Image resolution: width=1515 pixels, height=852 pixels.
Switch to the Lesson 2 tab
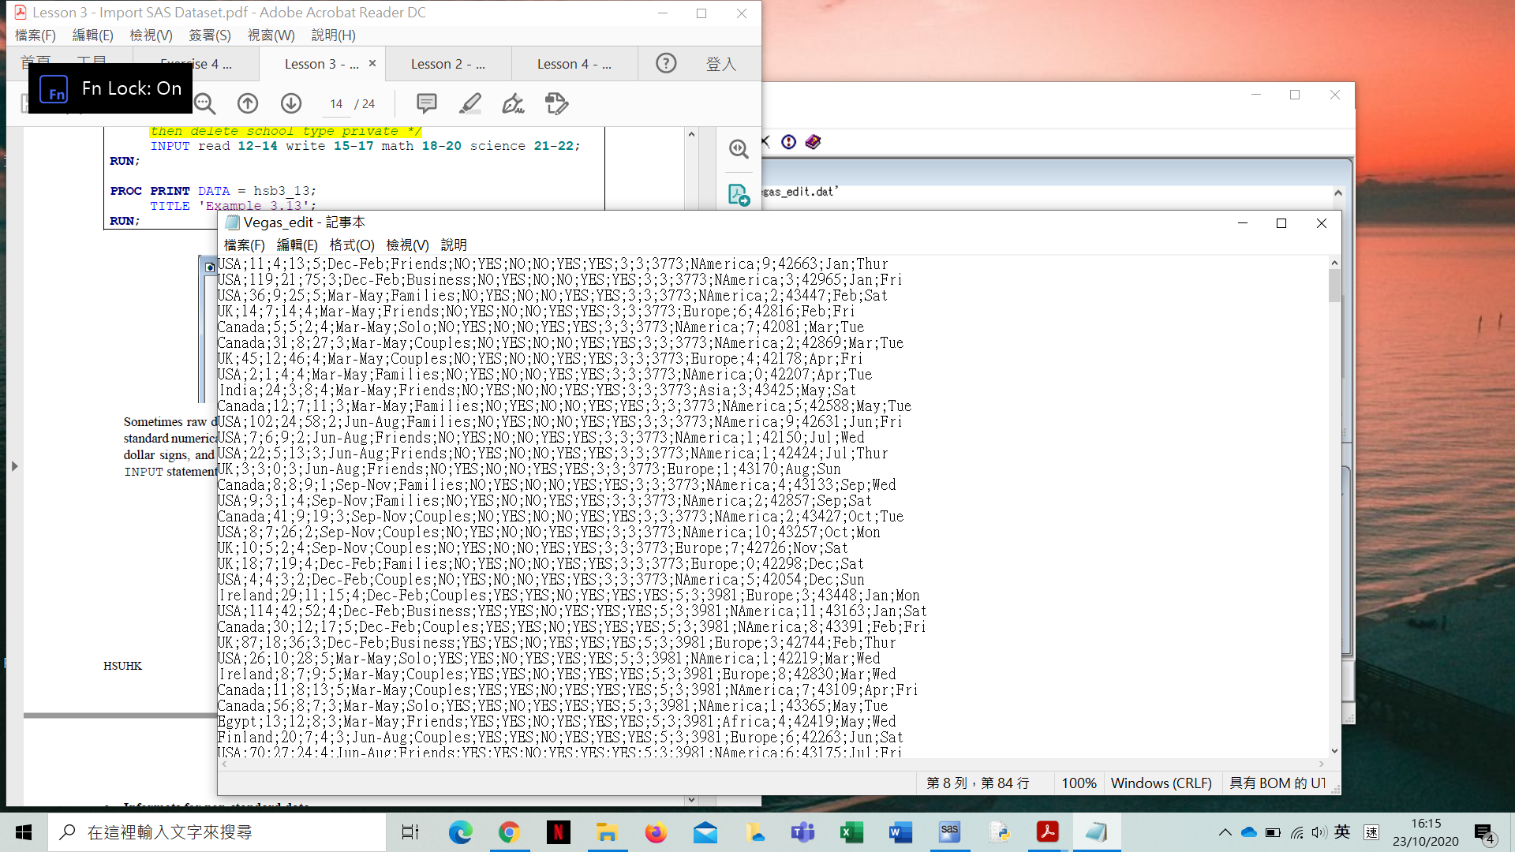(x=448, y=64)
